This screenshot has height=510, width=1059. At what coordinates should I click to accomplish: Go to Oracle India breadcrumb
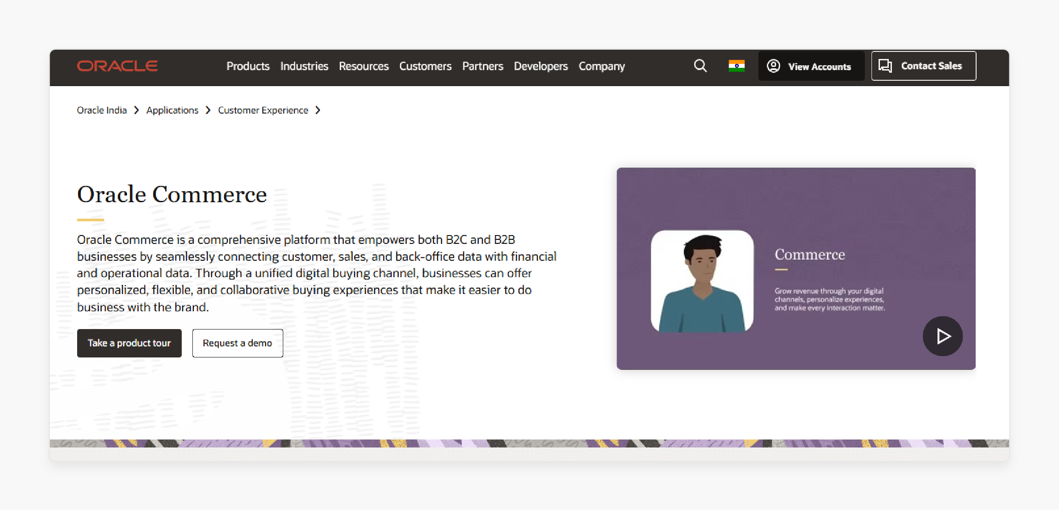tap(102, 110)
